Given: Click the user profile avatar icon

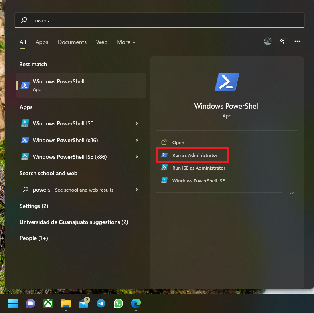Looking at the screenshot, I should [268, 41].
